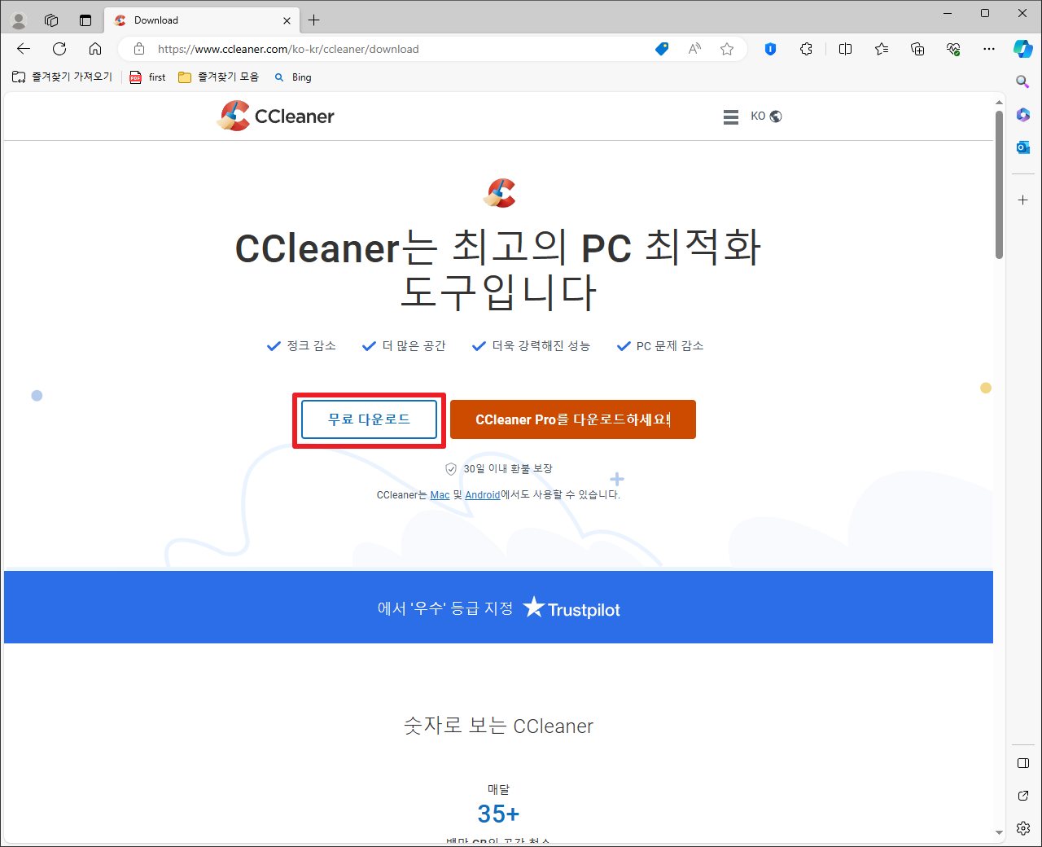Image resolution: width=1042 pixels, height=847 pixels.
Task: Open the Favorites list icon
Action: 882,49
